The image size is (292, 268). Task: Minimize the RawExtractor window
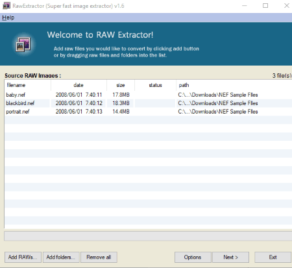(x=245, y=6)
